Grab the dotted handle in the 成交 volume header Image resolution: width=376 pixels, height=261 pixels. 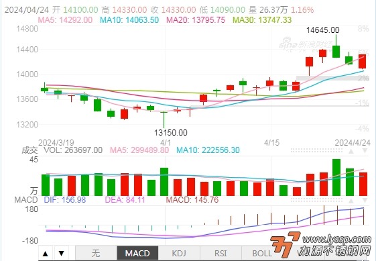point(316,151)
